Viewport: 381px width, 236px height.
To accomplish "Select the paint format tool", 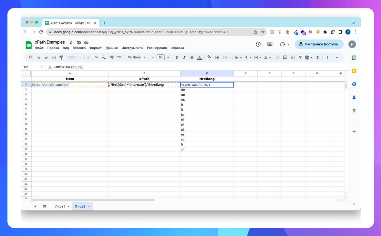I will 61,58.
